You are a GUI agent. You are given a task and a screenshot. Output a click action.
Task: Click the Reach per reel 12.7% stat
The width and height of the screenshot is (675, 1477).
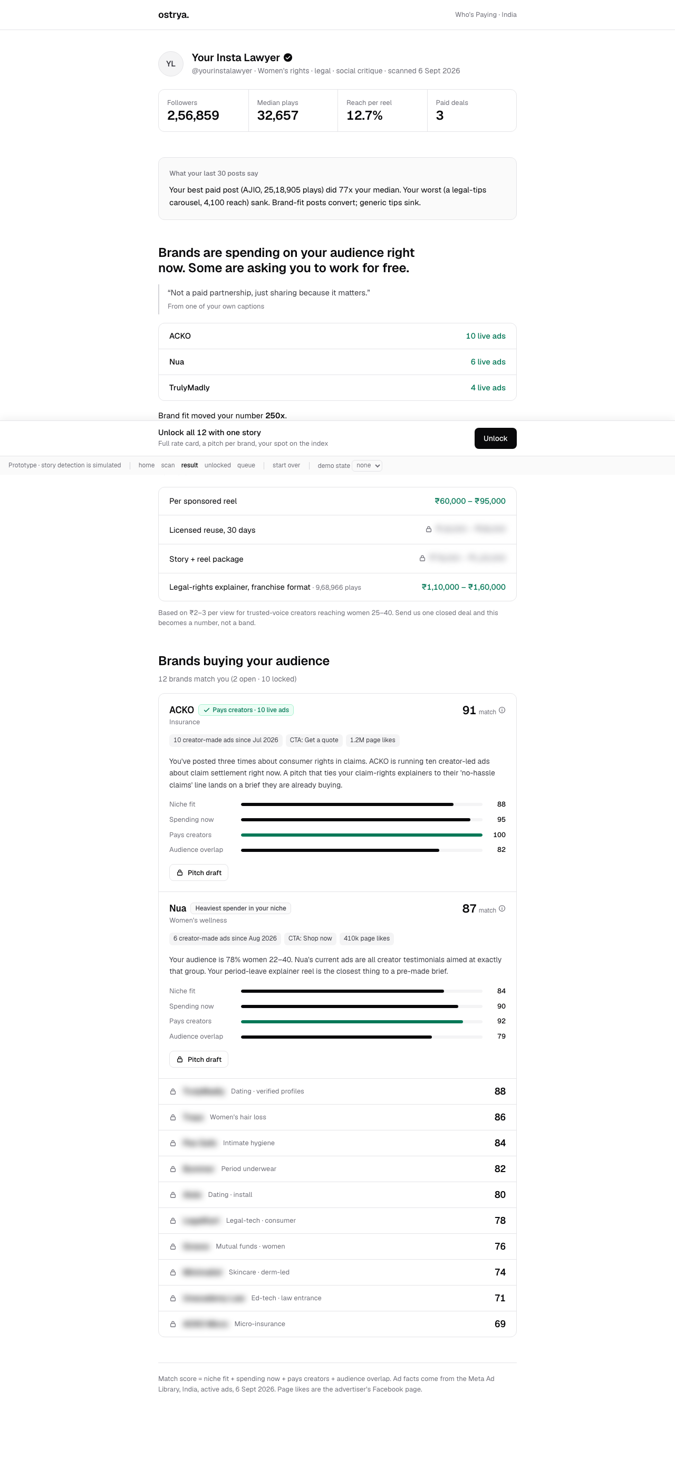(x=382, y=111)
